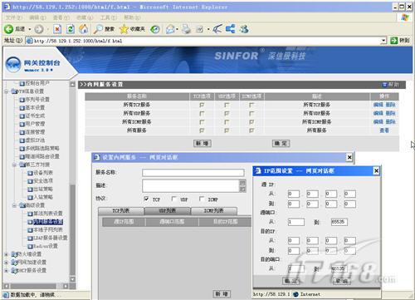This screenshot has width=415, height=300.
Task: Open LDAP服务器设置 in the sidebar tree
Action: pos(51,238)
